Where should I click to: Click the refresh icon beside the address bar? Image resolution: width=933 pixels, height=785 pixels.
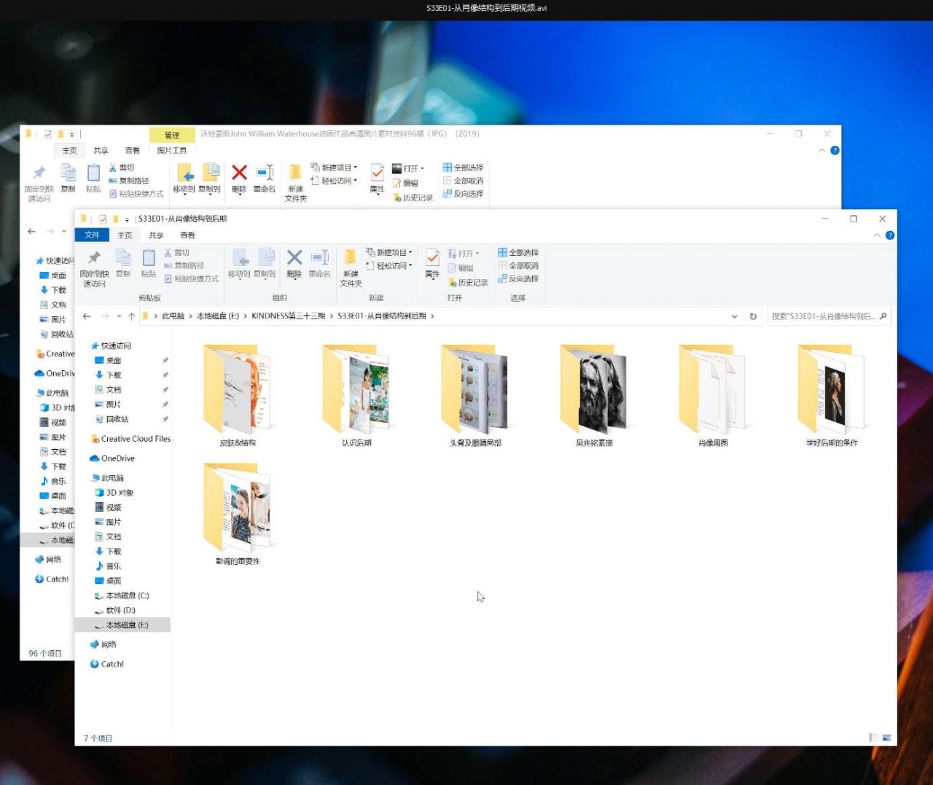pyautogui.click(x=753, y=316)
